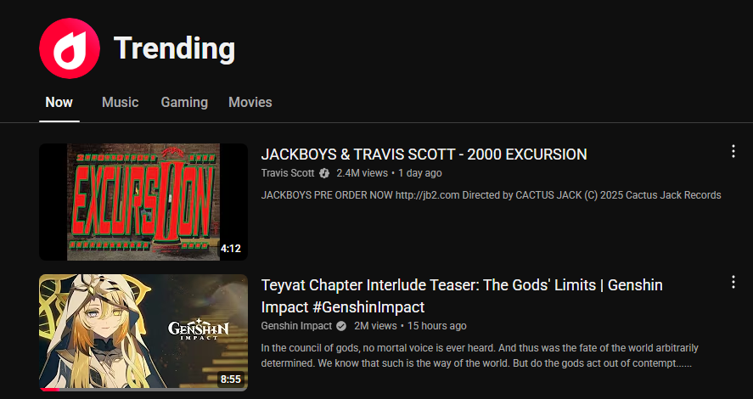Click Genshin Impact verified checkmark badge
Screen dimensions: 753x399
(341, 326)
